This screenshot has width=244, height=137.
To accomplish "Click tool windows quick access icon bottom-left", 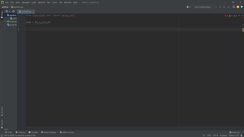I will (x=2, y=135).
